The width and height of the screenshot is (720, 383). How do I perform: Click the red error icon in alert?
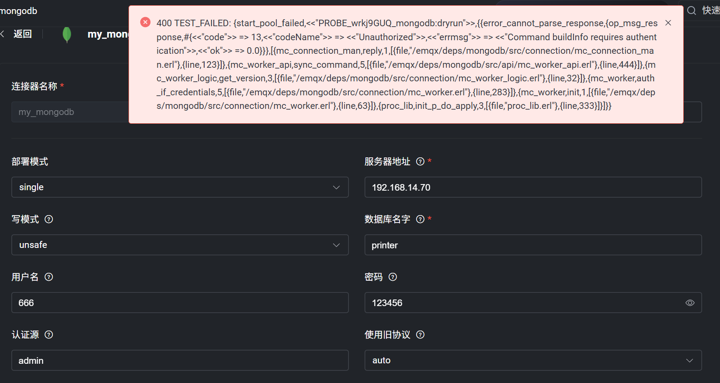[145, 22]
